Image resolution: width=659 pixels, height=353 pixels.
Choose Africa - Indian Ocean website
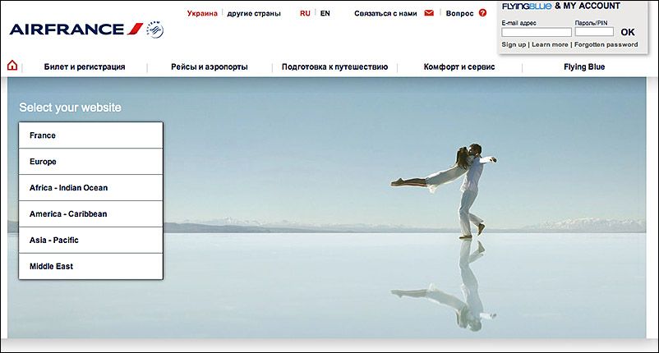90,188
